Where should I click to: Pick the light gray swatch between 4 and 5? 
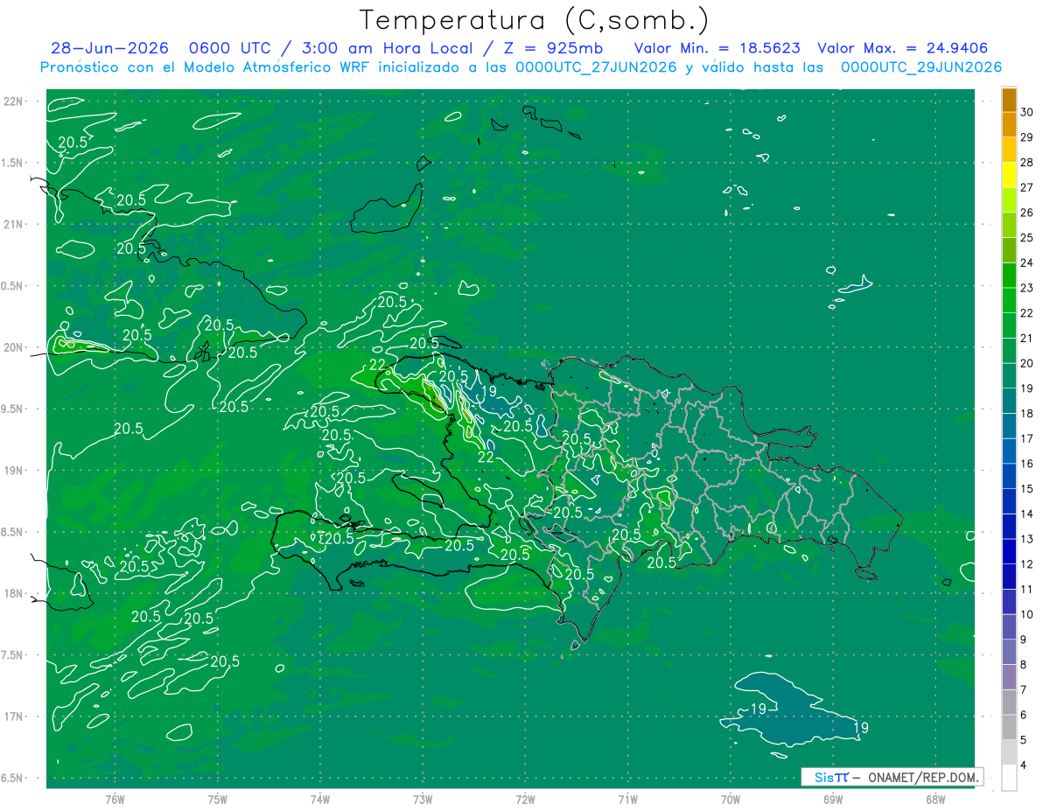[1009, 752]
